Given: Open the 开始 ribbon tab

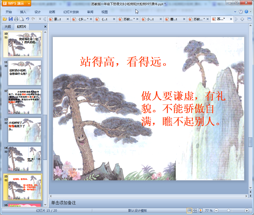Looking at the screenshot, I should 9,12.
